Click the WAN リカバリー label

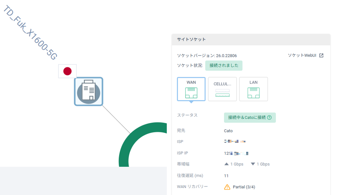pos(192,187)
